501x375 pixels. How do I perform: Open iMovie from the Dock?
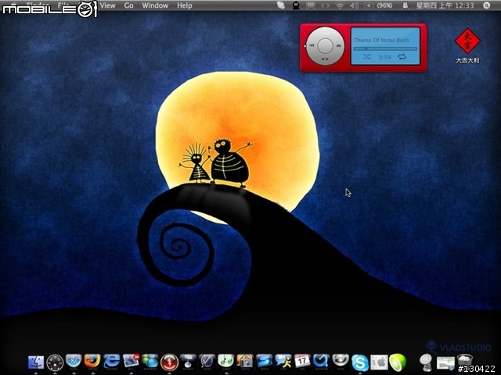point(265,362)
